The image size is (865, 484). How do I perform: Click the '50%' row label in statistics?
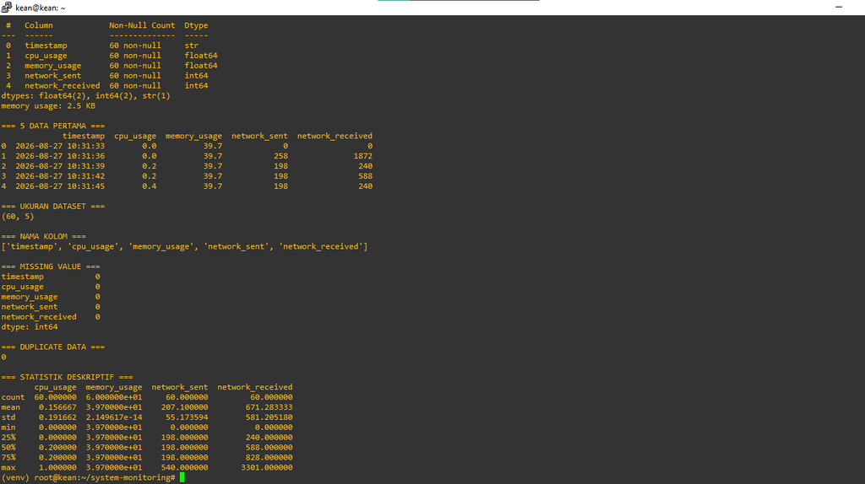tap(8, 448)
